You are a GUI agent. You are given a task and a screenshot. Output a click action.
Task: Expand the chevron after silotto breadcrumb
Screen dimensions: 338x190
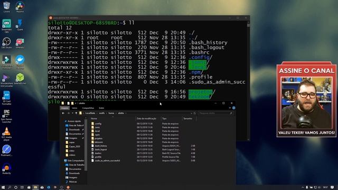pyautogui.click(x=126, y=113)
